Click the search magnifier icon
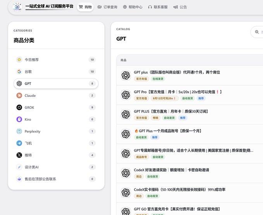The width and height of the screenshot is (263, 215). [257, 32]
